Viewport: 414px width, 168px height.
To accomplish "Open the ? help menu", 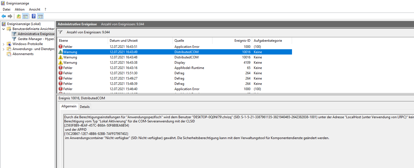I will click(x=45, y=9).
